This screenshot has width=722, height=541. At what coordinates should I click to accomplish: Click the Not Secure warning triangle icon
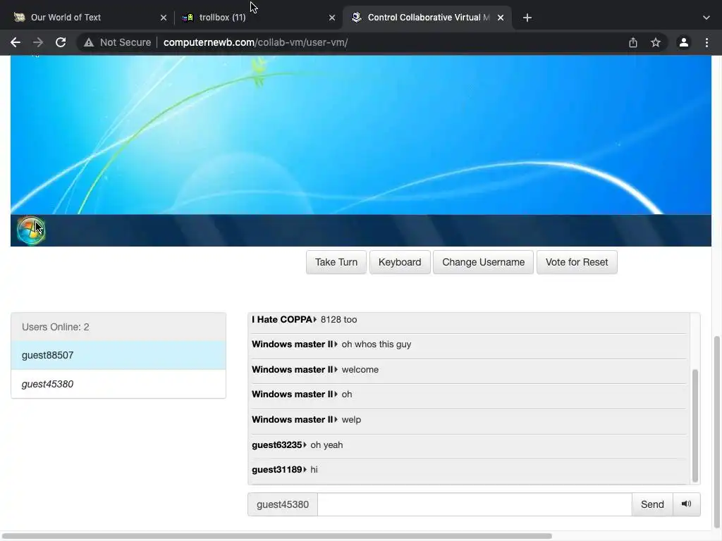(88, 42)
